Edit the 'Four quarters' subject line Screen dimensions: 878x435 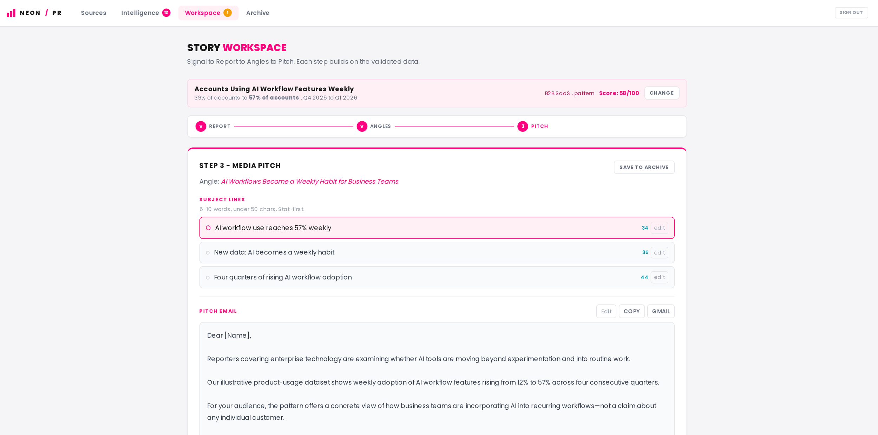tap(659, 277)
